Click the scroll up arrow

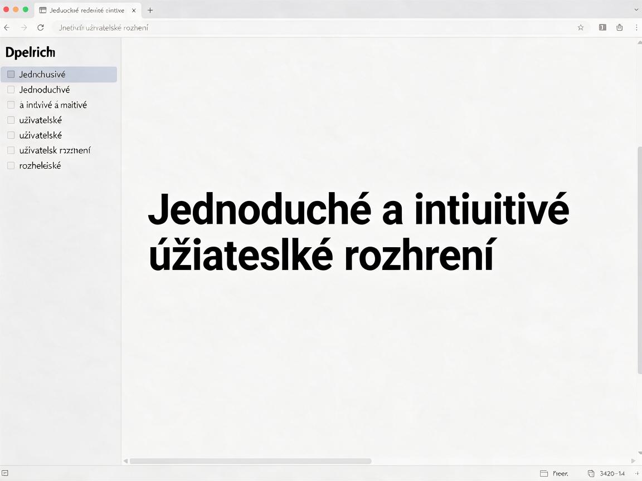(x=640, y=42)
